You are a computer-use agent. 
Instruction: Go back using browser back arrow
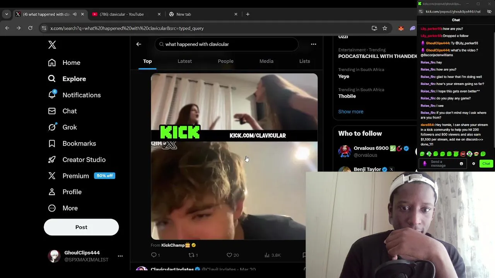[x=7, y=28]
